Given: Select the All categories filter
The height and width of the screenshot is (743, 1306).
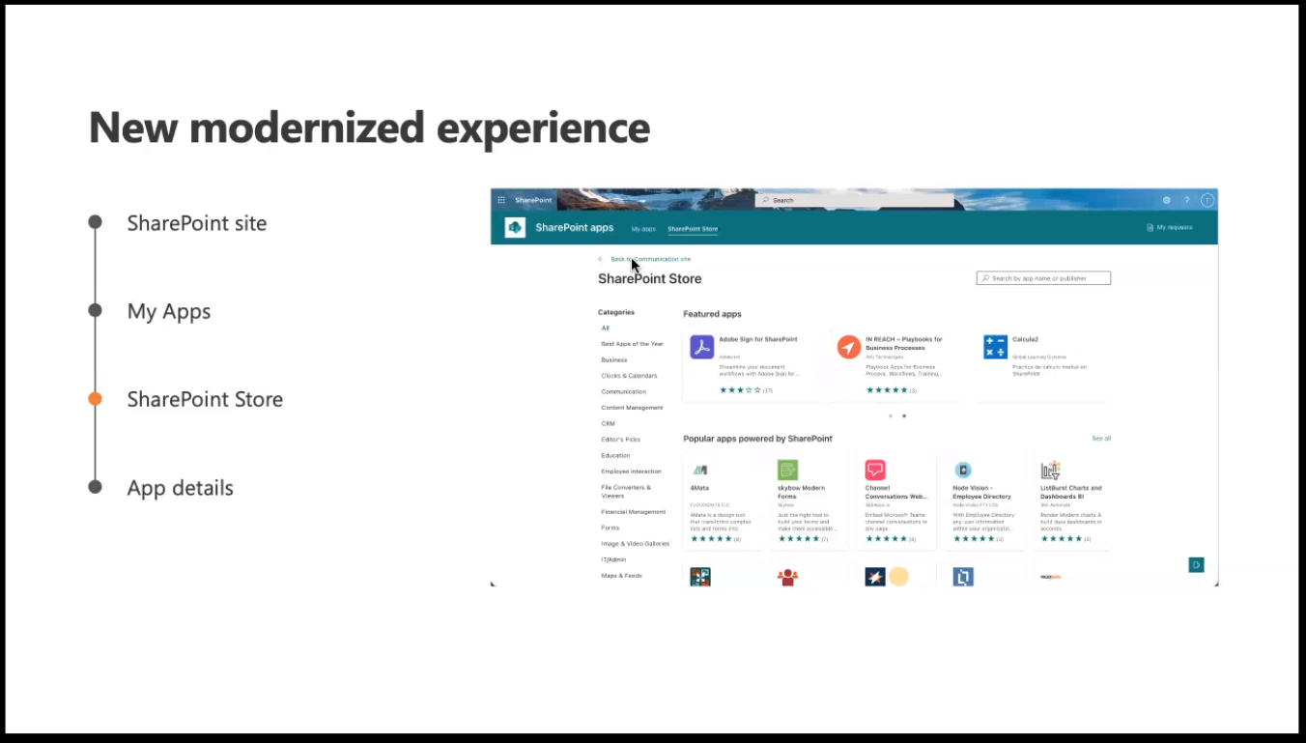Looking at the screenshot, I should click(x=605, y=328).
